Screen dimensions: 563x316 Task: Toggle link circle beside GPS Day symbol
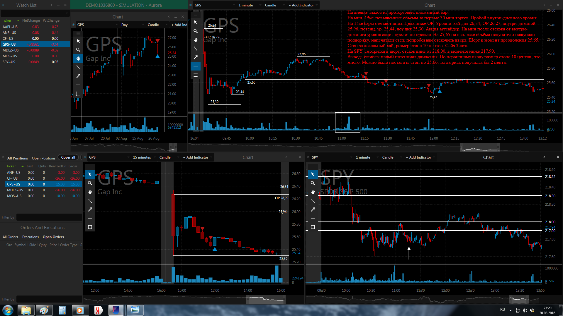pos(73,25)
